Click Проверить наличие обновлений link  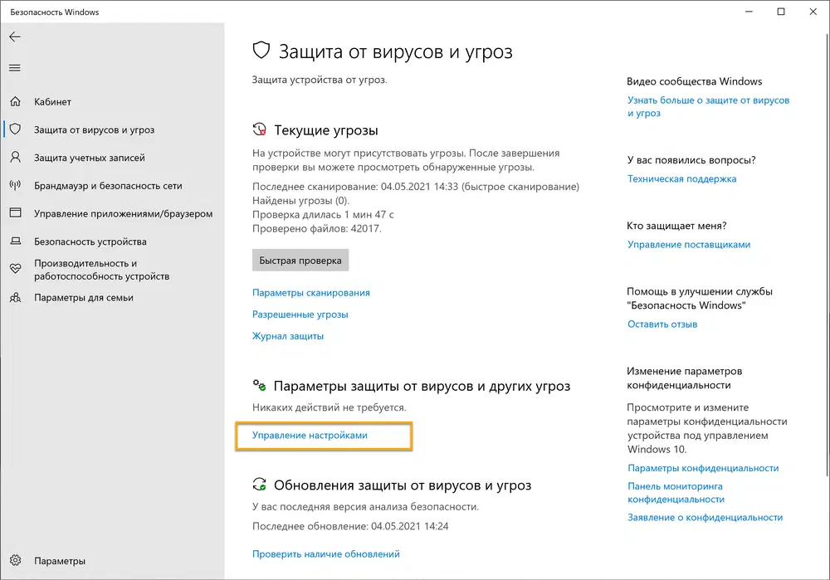326,553
